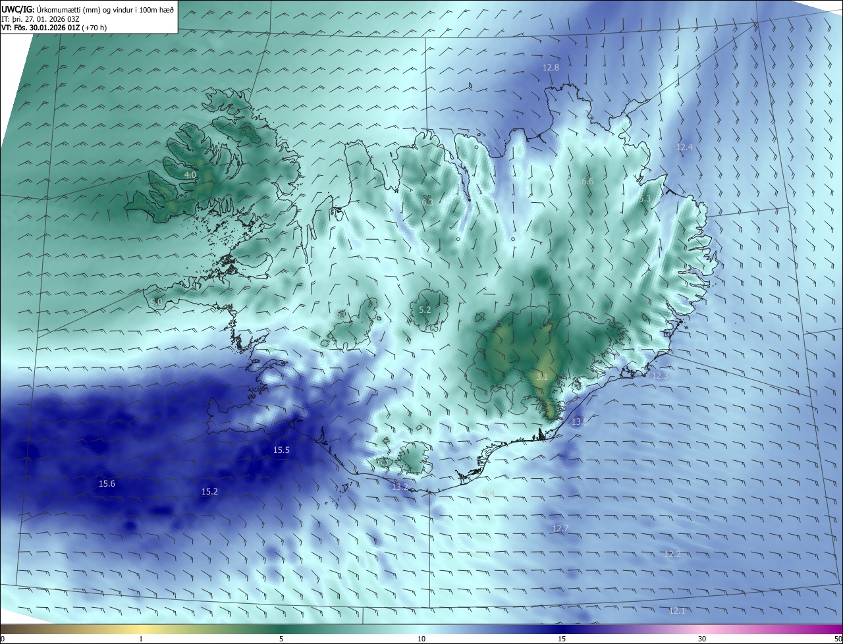Screen dimensions: 843x644
Task: Click the 5.2 value on Hofsjökull glacier
Action: coord(425,309)
